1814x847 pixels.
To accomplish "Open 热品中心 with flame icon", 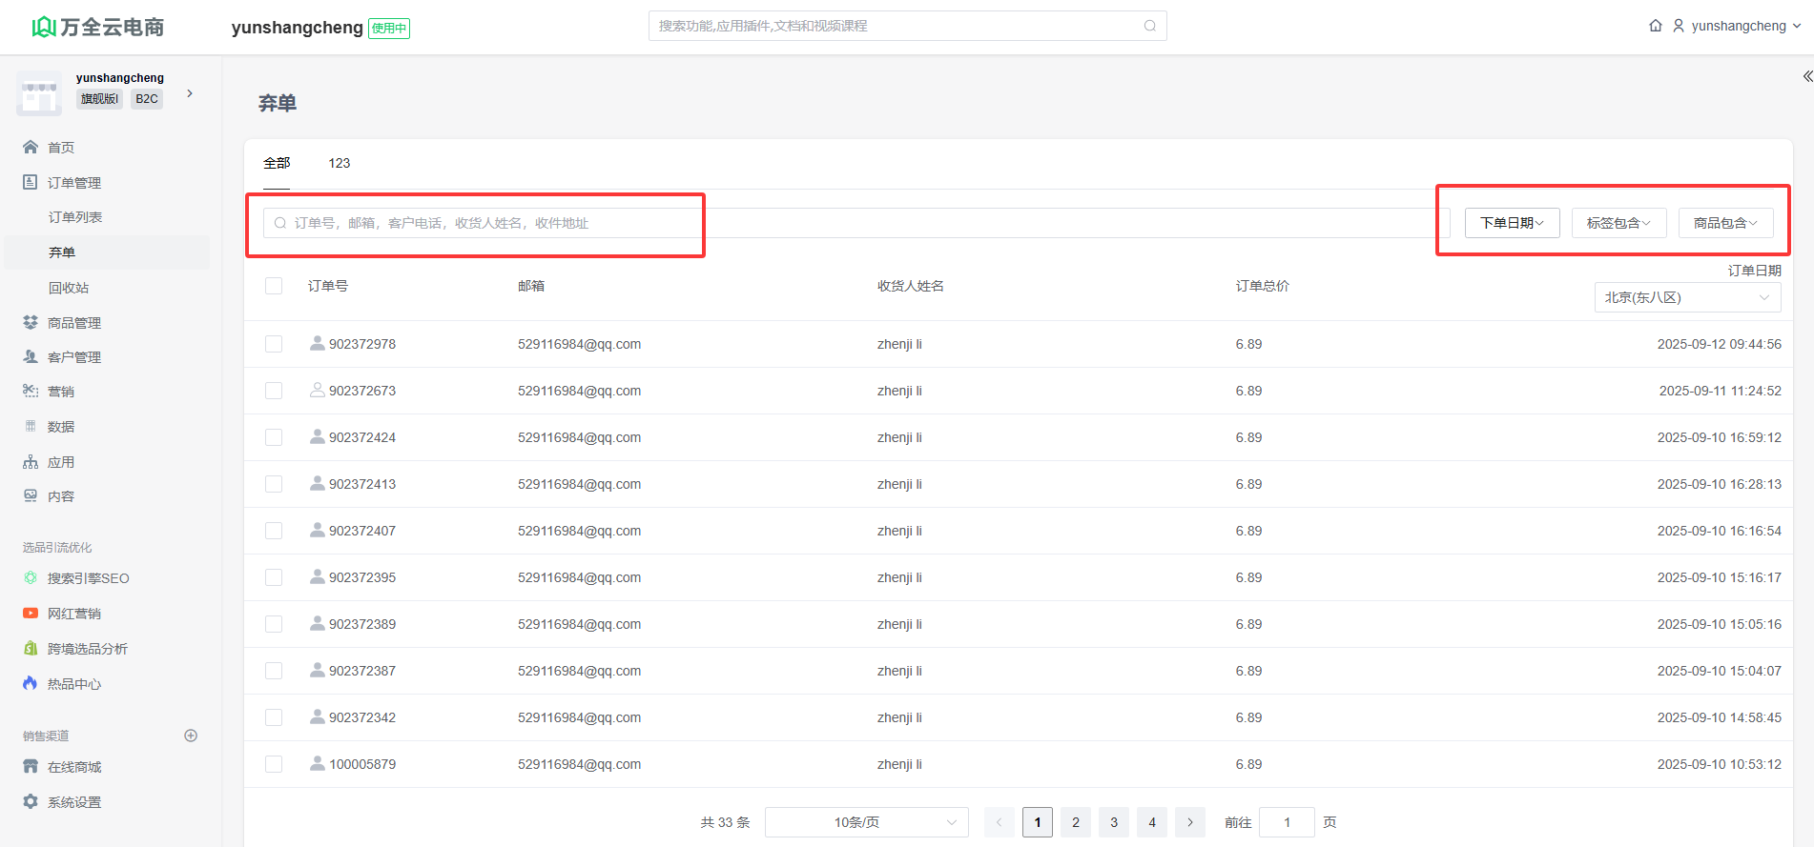I will click(73, 684).
